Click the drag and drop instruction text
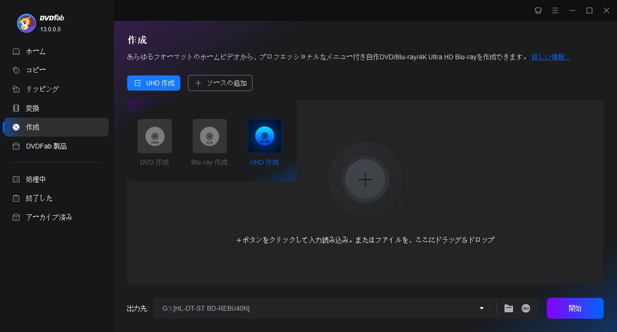The image size is (617, 332). [x=365, y=240]
